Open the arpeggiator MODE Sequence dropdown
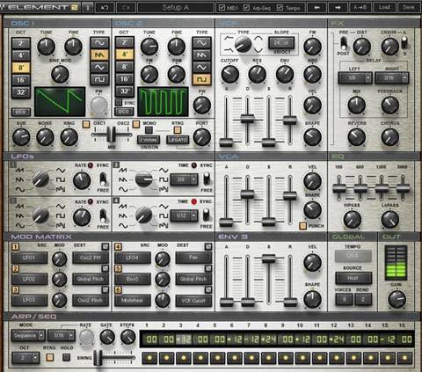 (28, 335)
